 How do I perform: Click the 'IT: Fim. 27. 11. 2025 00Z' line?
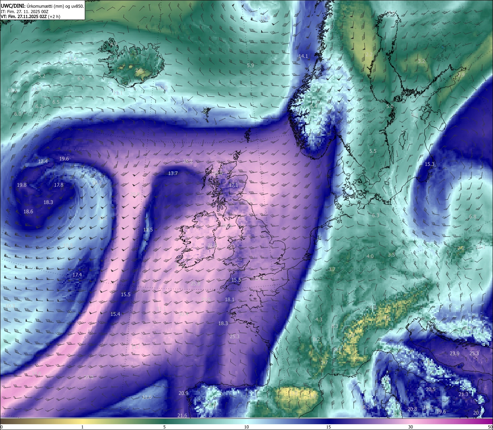pos(25,12)
